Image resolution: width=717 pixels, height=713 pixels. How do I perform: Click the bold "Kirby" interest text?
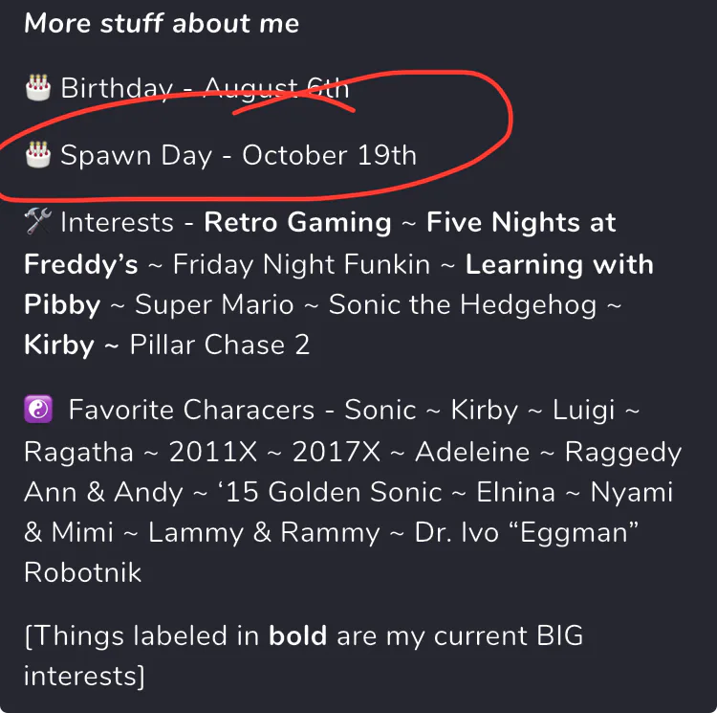(59, 345)
